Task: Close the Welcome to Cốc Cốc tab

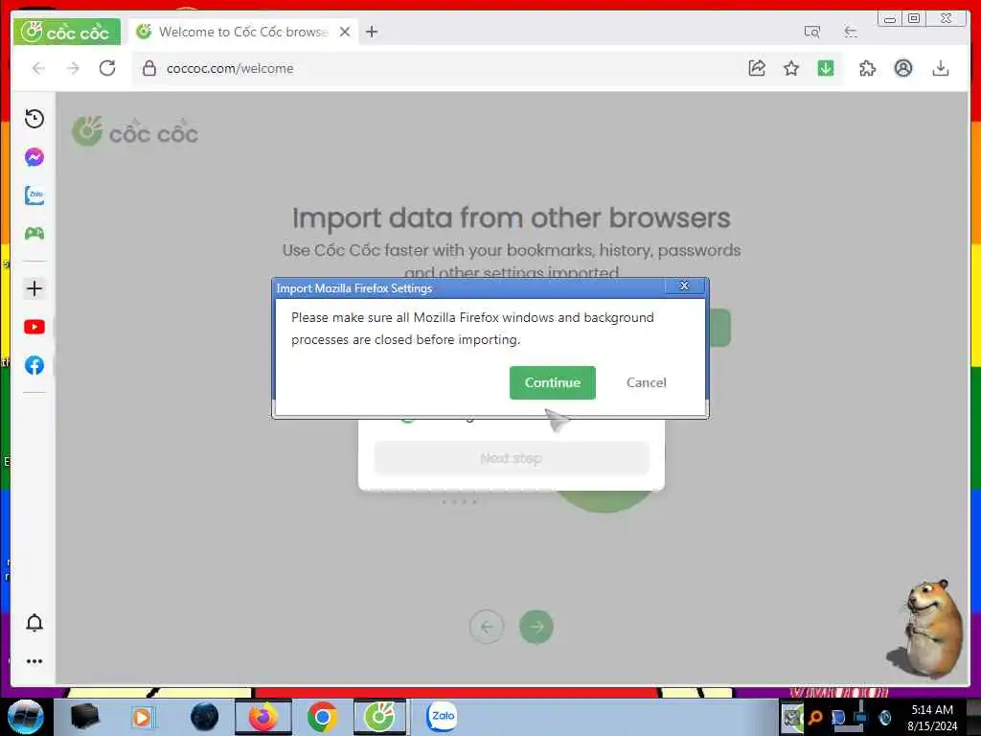Action: coord(345,32)
